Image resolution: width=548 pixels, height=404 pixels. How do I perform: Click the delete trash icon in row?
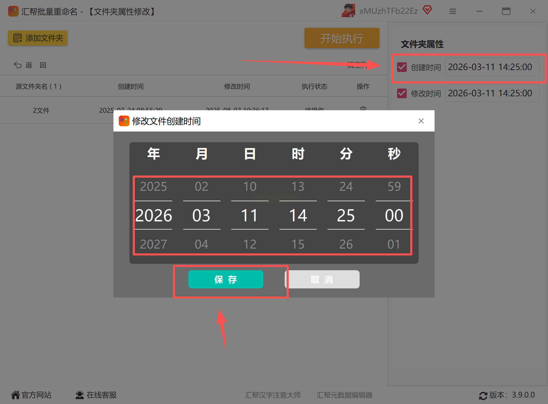pyautogui.click(x=363, y=109)
